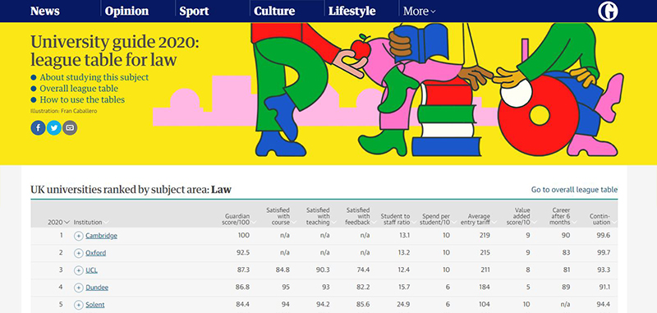Open the UCL institution link

tap(91, 270)
